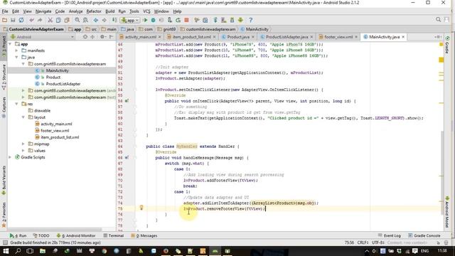
Task: Toggle the Captures tool window stripe
Action: tap(4, 107)
